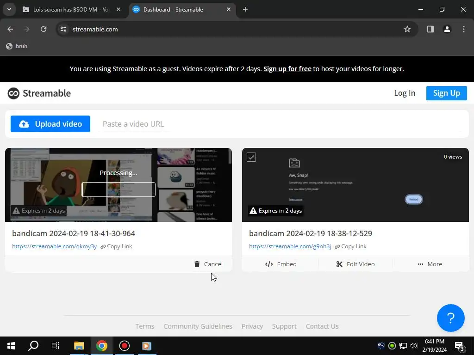The image size is (474, 355).
Task: Open the Windows Start menu
Action: click(11, 346)
